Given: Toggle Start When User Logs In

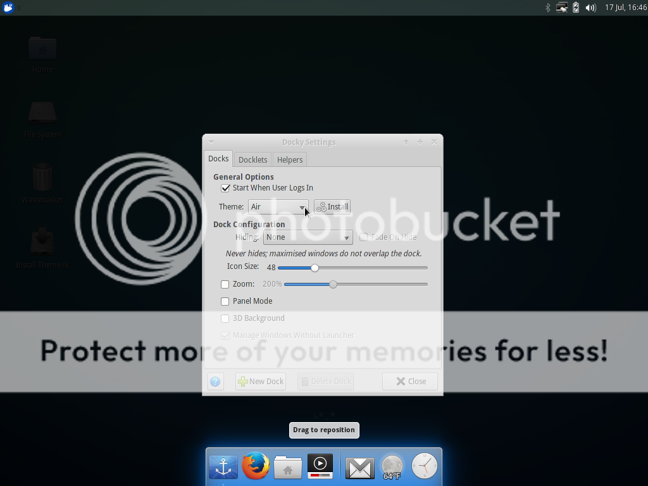Looking at the screenshot, I should 225,188.
